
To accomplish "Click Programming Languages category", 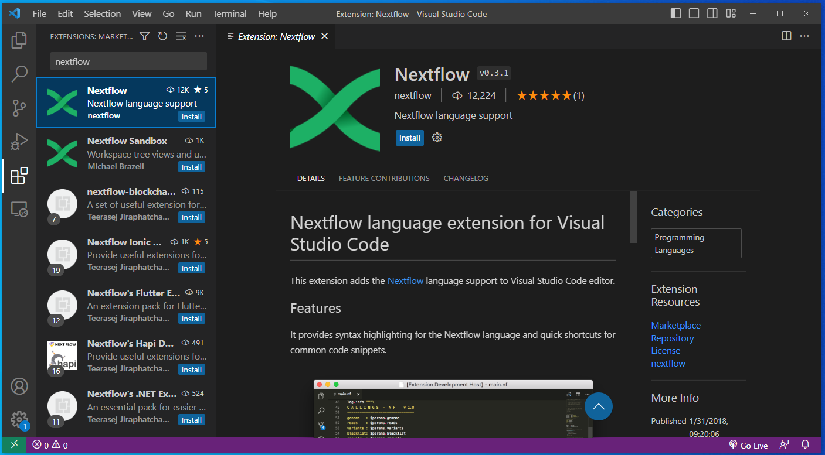I will pos(696,243).
